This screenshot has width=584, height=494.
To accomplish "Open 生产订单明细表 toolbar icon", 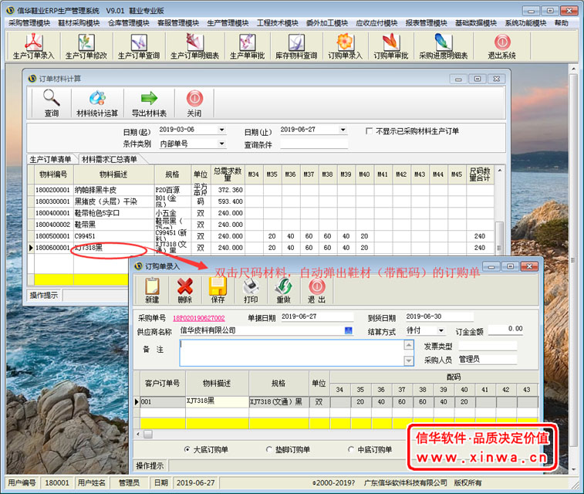I will click(x=194, y=46).
